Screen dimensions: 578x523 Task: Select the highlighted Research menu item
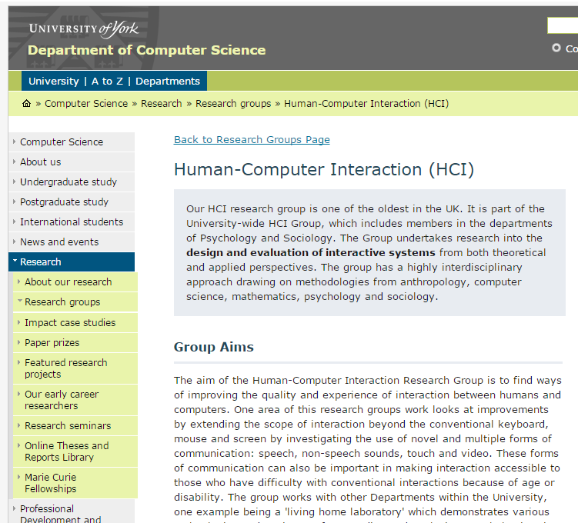coord(72,261)
